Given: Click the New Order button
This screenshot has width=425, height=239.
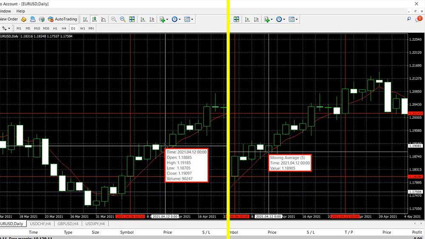Looking at the screenshot, I should (x=9, y=19).
